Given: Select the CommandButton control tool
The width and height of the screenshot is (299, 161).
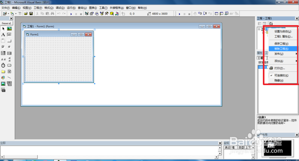Looking at the screenshot, I should 9,41.
